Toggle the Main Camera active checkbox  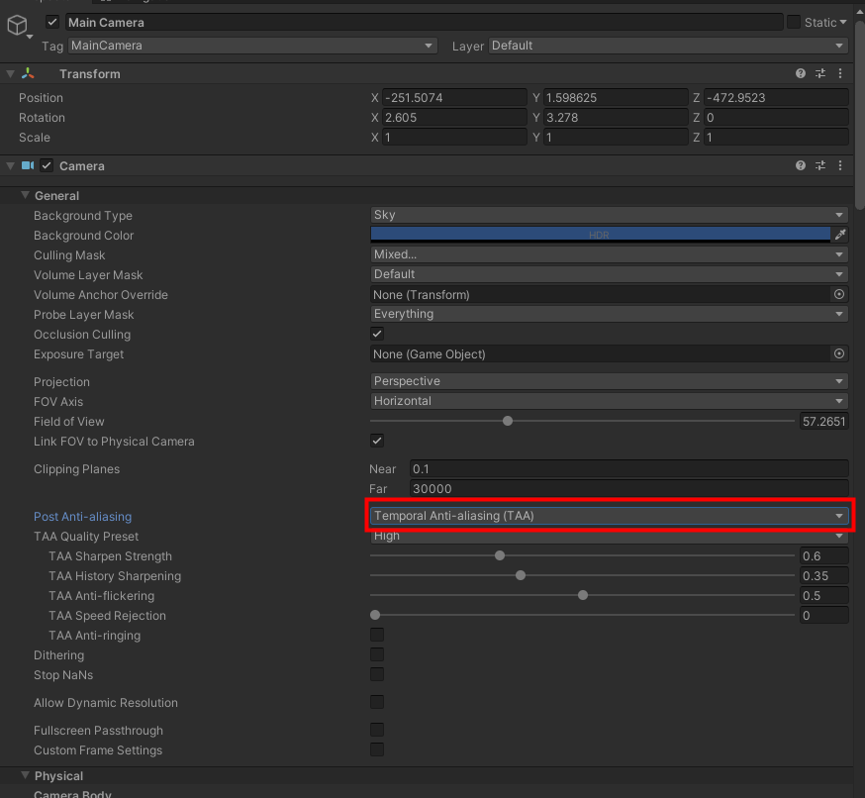[52, 22]
